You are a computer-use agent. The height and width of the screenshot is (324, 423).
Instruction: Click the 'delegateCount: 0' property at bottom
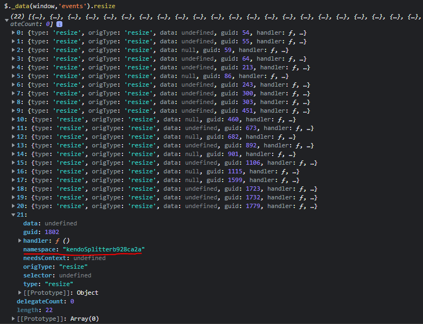point(46,301)
